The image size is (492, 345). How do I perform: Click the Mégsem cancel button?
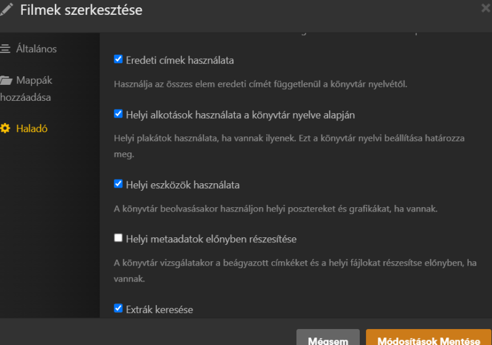tap(328, 337)
